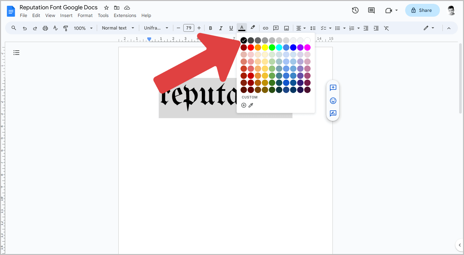Viewport: 464px width, 255px height.
Task: Undo the last change
Action: click(25, 28)
